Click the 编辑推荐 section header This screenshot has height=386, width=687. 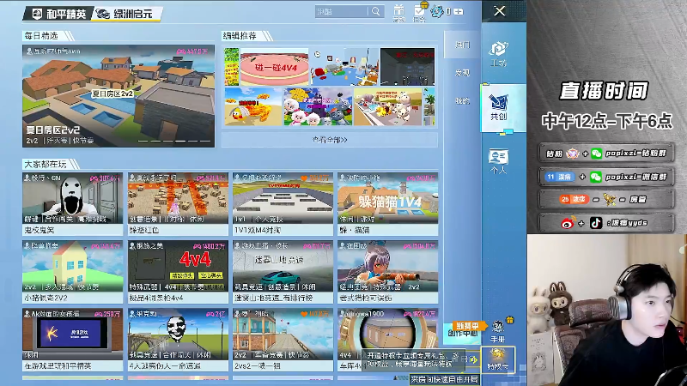(x=240, y=36)
